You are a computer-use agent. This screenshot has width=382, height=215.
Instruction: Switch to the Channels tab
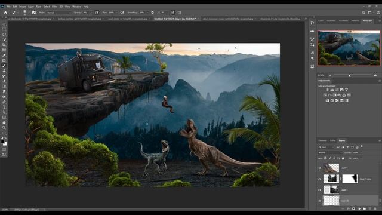tap(322, 140)
